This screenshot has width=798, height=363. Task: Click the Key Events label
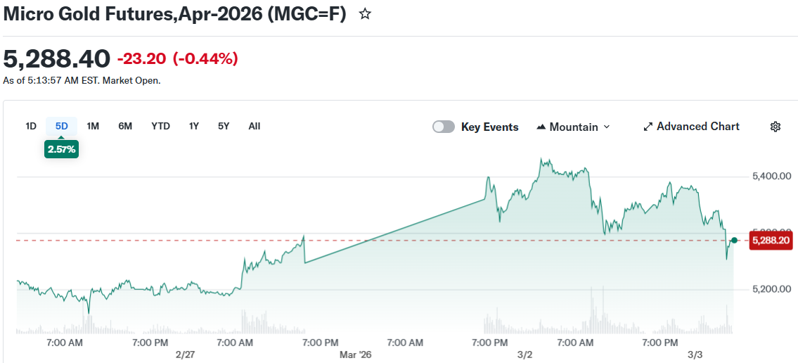coord(489,127)
